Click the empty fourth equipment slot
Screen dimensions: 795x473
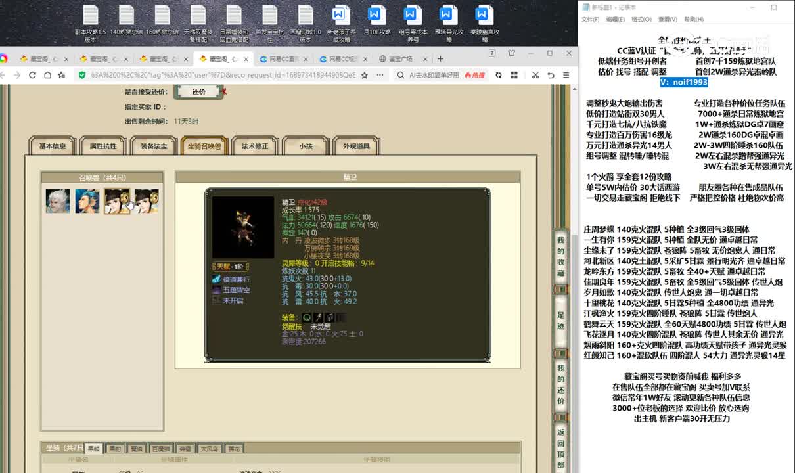(340, 317)
